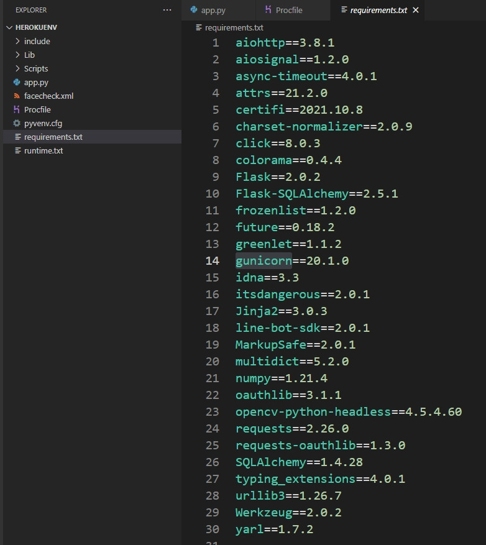Click the greenlet==1.1.2 line
Image resolution: width=486 pixels, height=545 pixels.
point(288,244)
